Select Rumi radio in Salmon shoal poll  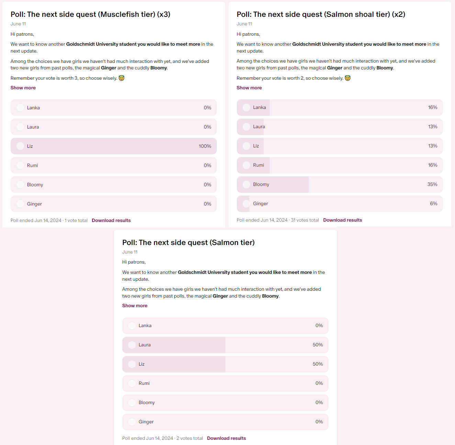pos(246,165)
